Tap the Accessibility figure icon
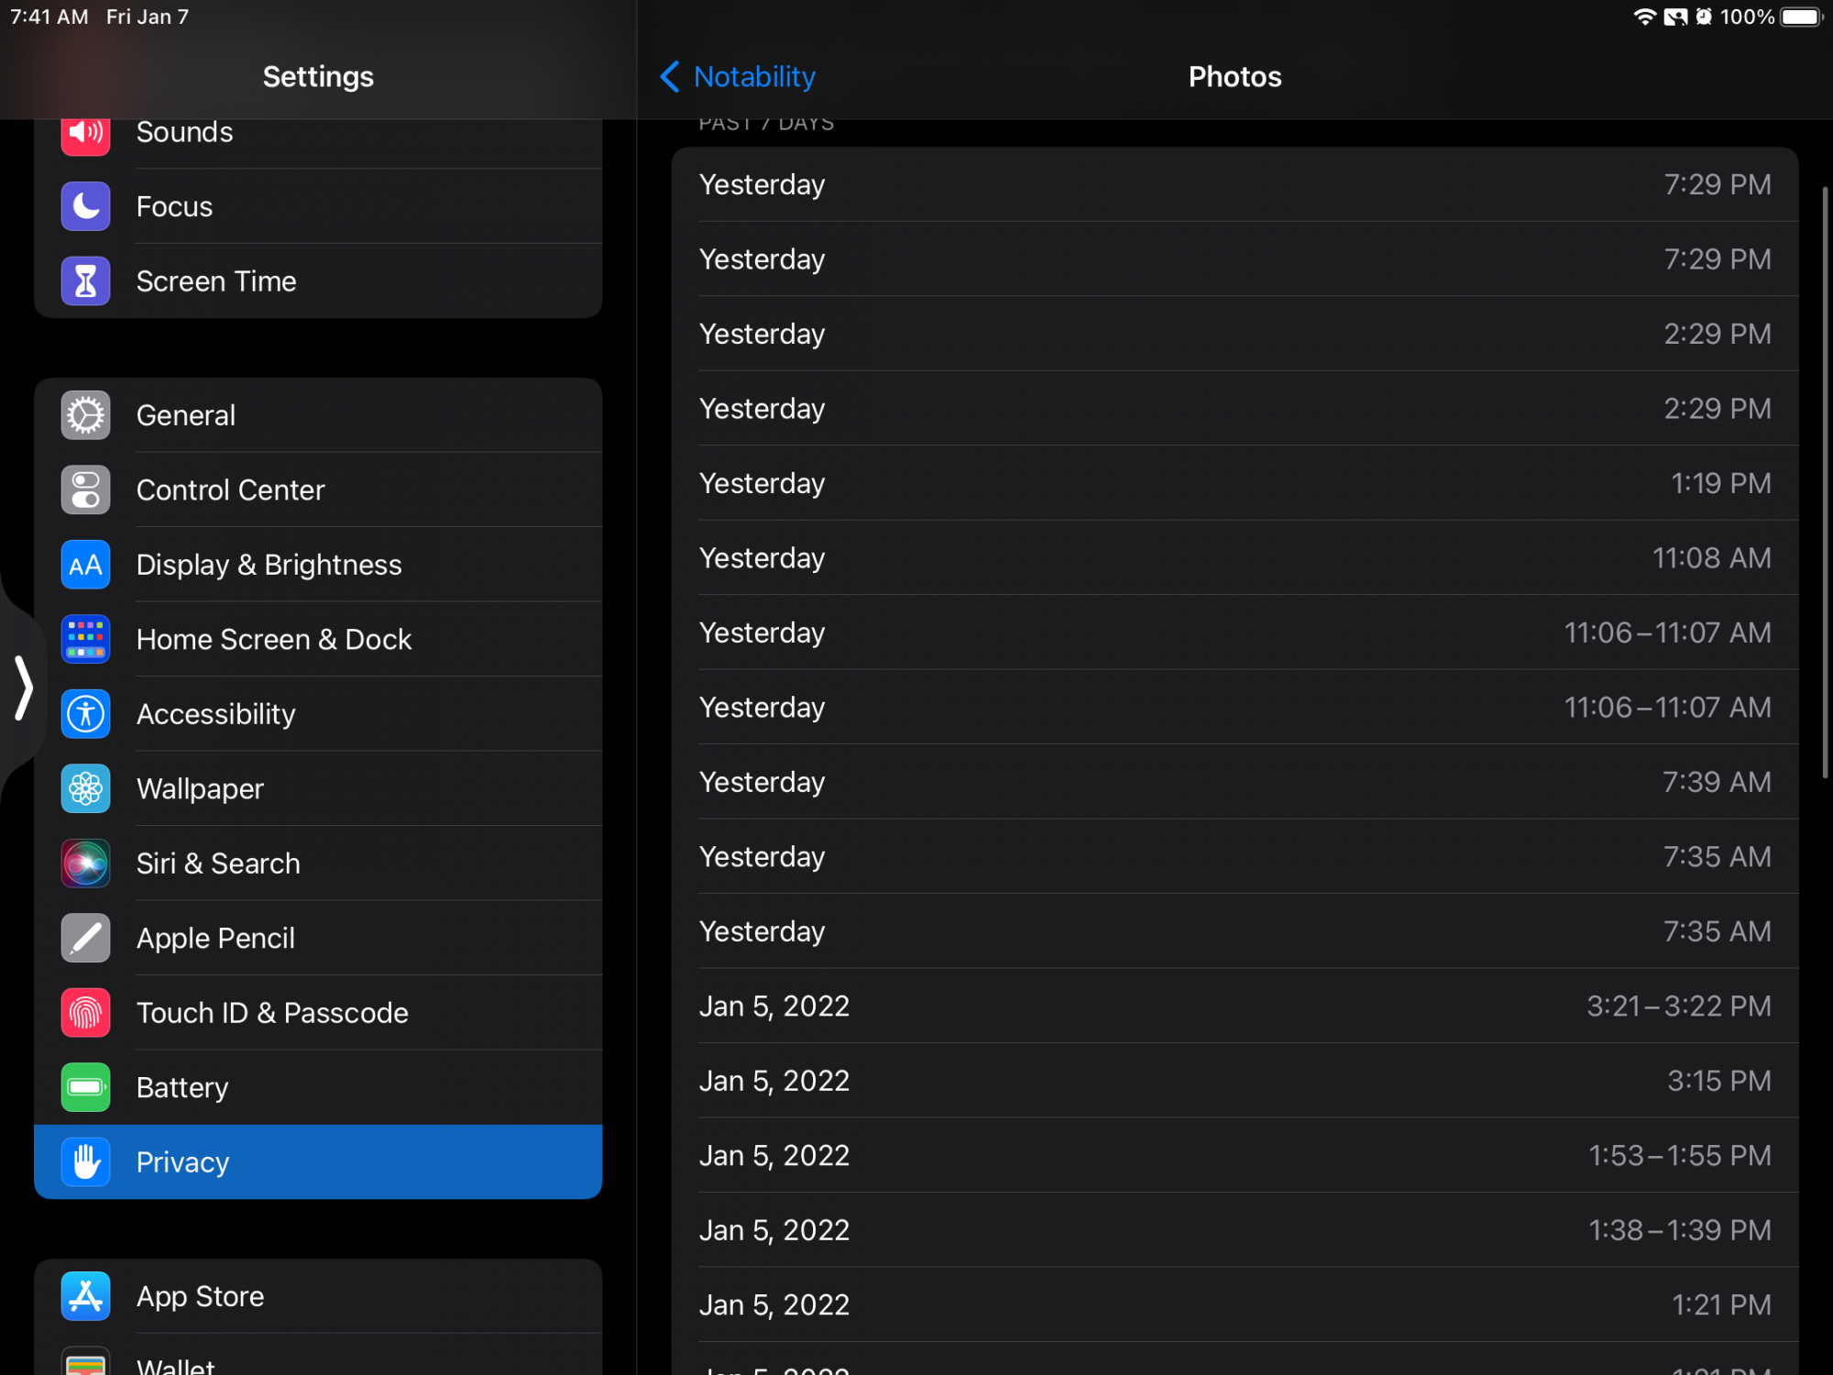Screen dimensions: 1833x1375 point(85,714)
